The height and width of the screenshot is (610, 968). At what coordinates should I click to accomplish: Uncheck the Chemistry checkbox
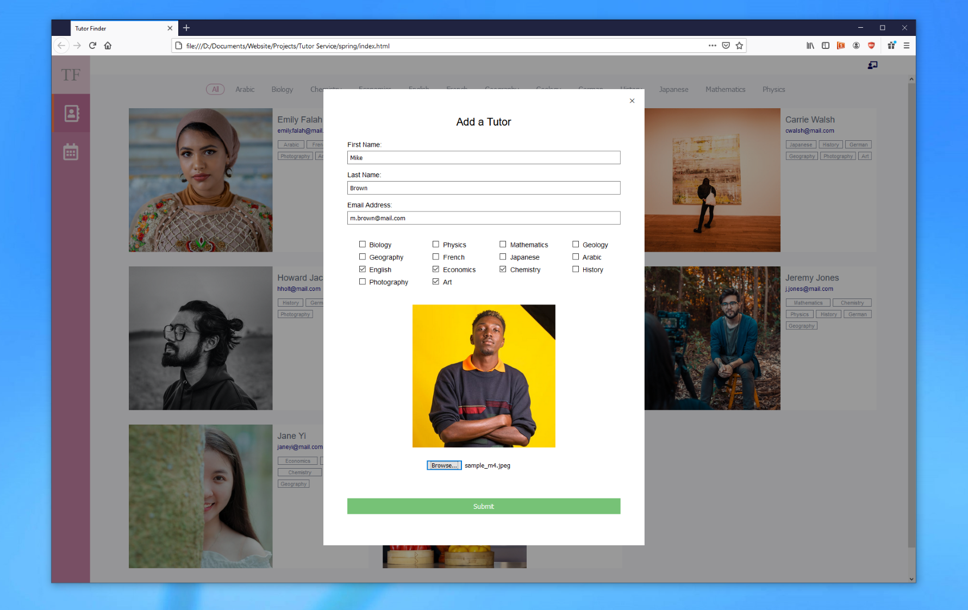tap(503, 269)
